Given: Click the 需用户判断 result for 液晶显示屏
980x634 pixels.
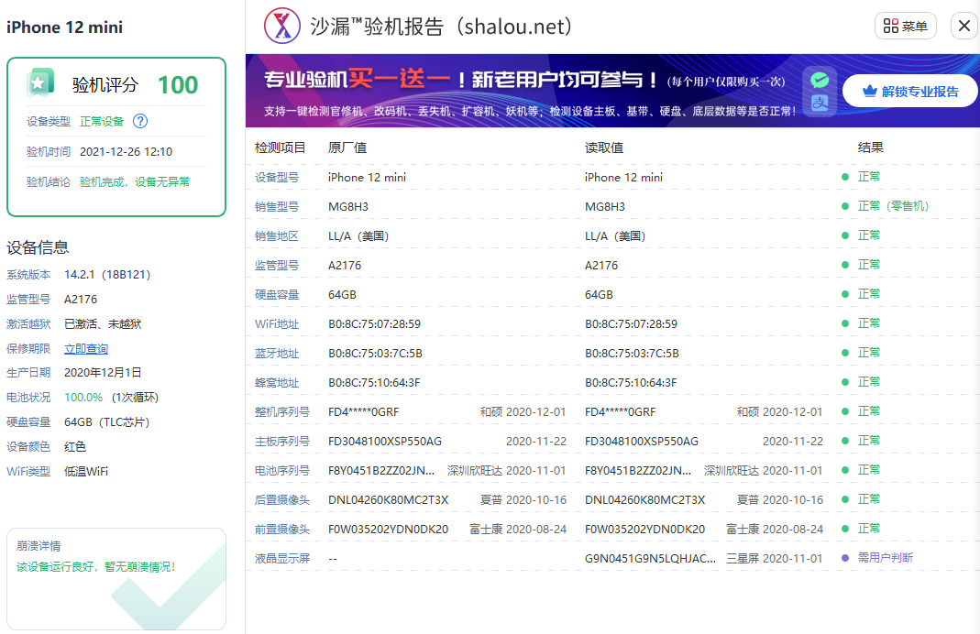Looking at the screenshot, I should 885,558.
